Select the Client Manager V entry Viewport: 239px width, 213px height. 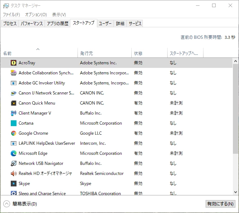(x=35, y=113)
